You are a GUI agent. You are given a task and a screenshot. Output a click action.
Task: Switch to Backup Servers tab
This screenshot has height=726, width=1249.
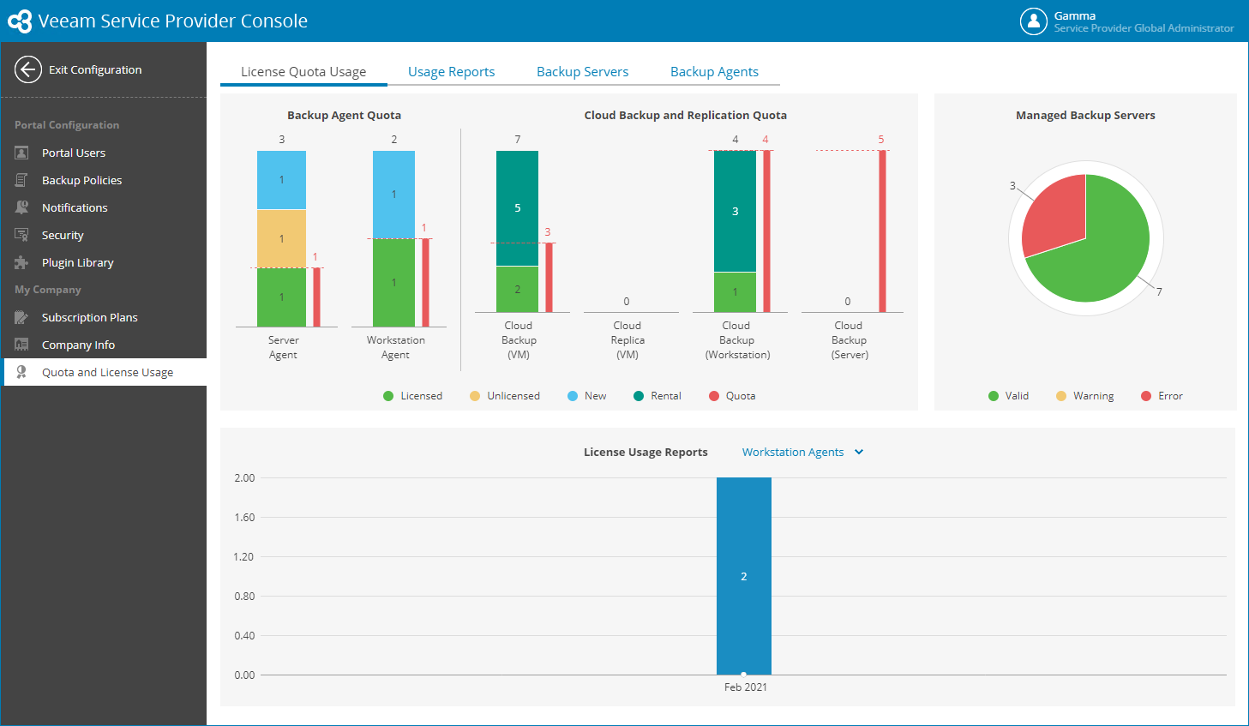(582, 72)
